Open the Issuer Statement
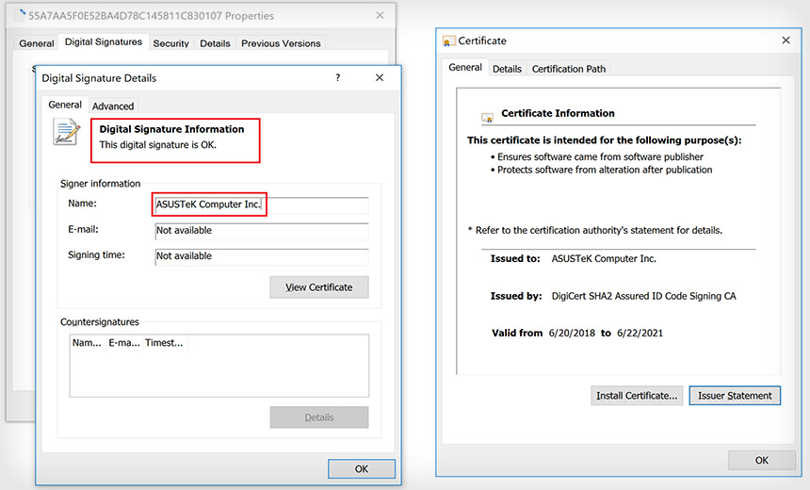 (x=735, y=396)
